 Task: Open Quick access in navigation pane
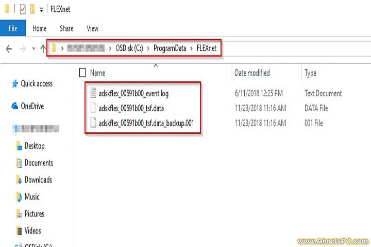pos(37,83)
